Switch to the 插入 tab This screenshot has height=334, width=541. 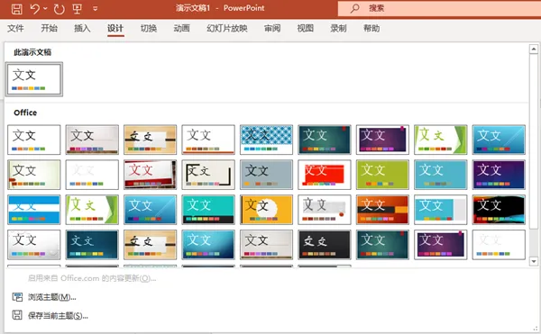(x=82, y=28)
